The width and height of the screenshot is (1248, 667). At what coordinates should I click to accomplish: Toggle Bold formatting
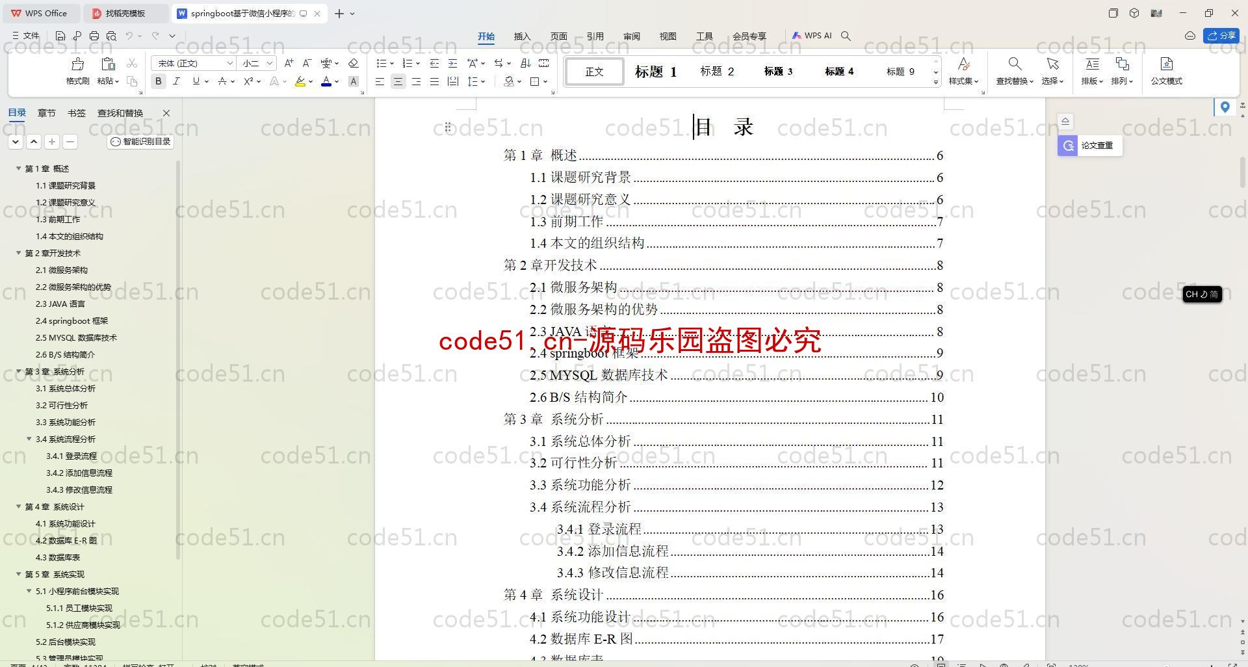(x=158, y=81)
